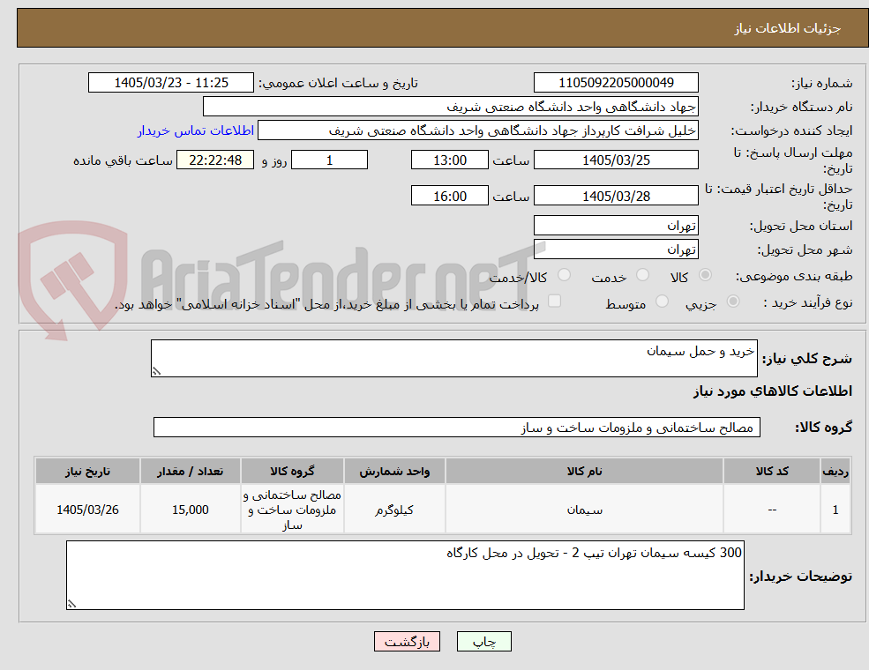Click the need date cell 1405/03/26

pos(87,510)
